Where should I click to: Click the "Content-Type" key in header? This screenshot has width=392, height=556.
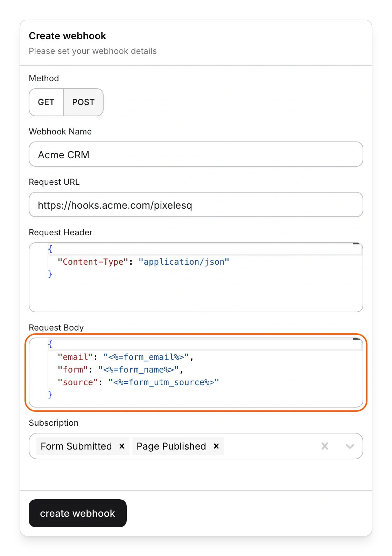pyautogui.click(x=93, y=262)
